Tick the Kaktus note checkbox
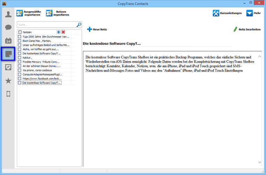Image resolution: width=266 pixels, height=175 pixels. coord(20,57)
